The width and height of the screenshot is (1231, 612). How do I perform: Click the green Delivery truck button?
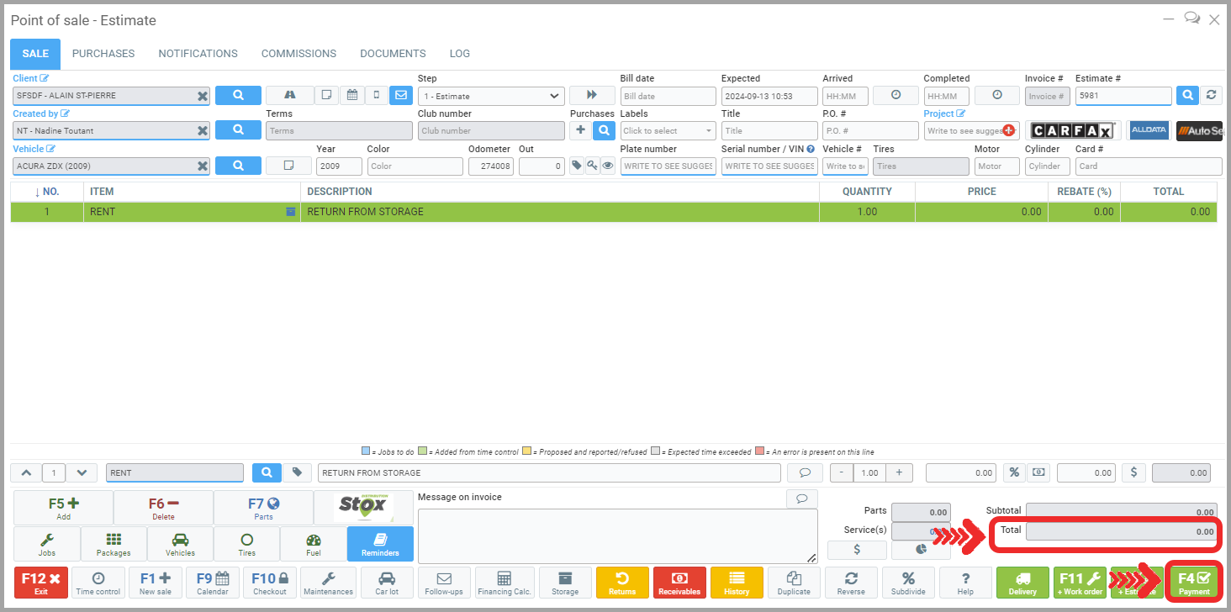tap(1022, 582)
